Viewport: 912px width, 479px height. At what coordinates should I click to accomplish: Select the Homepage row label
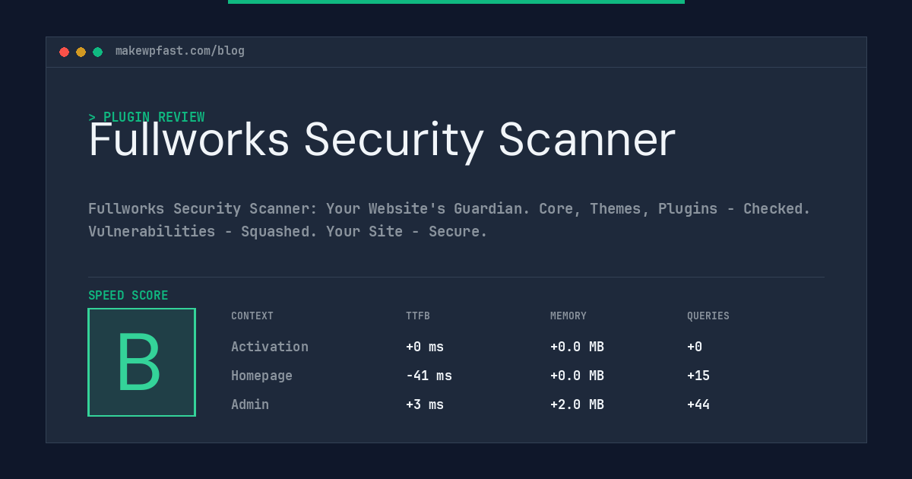[261, 376]
